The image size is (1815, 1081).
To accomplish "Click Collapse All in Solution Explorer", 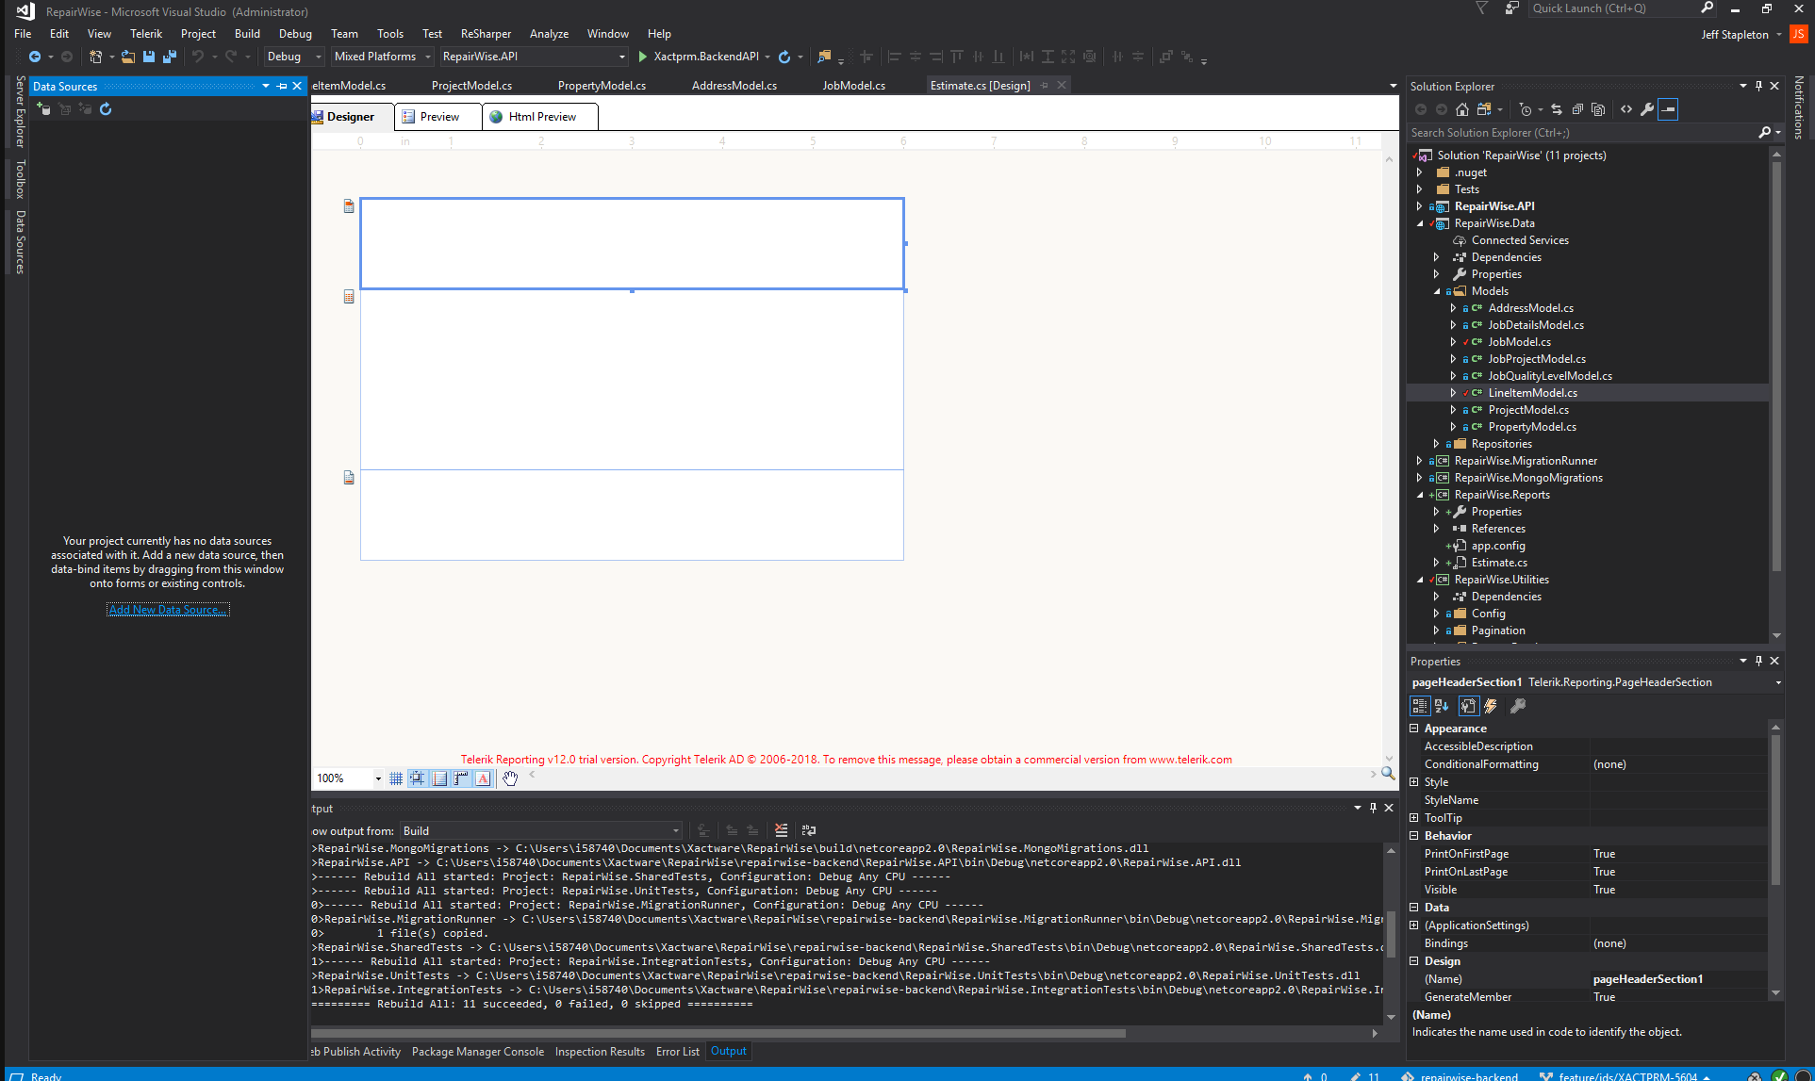I will click(1576, 109).
